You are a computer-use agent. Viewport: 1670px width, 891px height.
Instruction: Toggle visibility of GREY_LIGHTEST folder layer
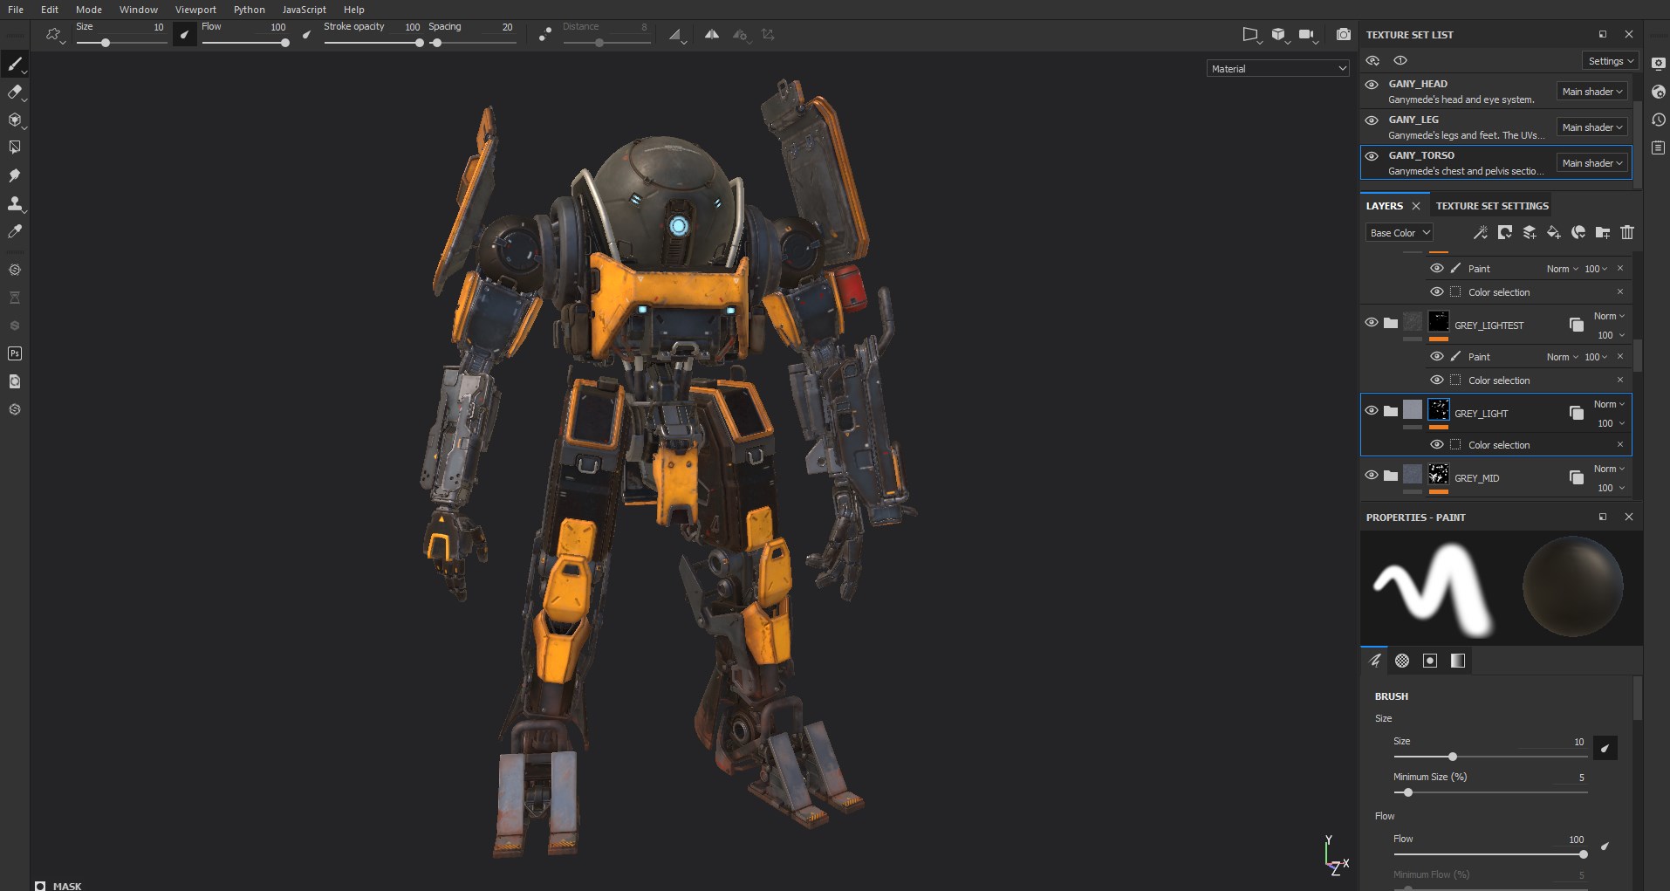(x=1372, y=323)
